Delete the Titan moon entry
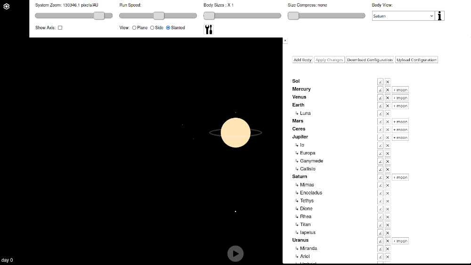471x265 pixels. click(x=388, y=225)
